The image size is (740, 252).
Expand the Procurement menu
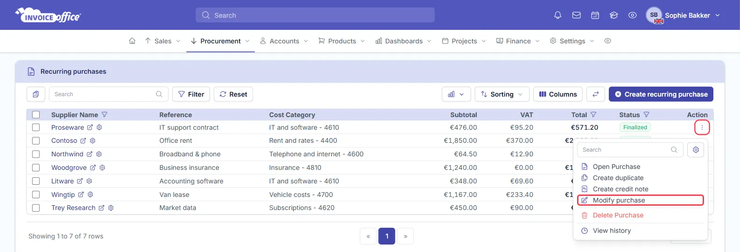220,41
